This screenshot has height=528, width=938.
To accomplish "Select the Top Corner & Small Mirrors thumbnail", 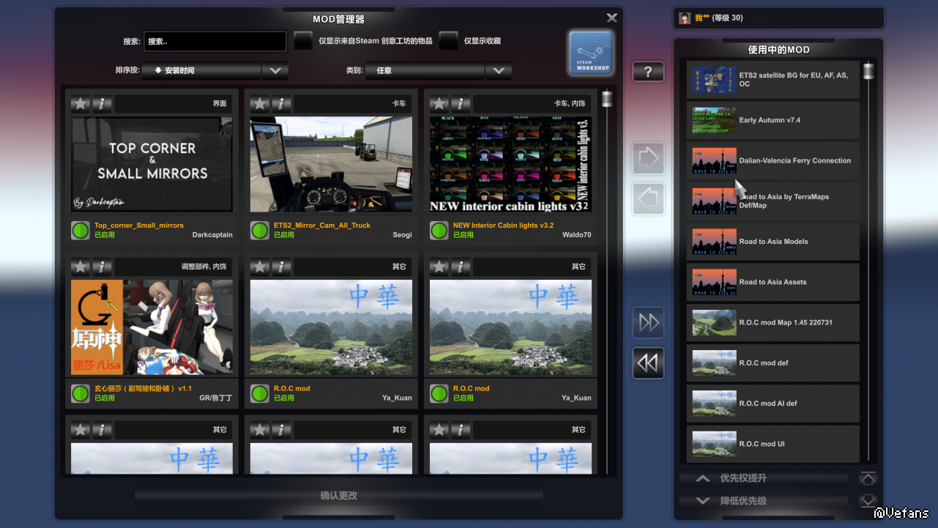I will [152, 165].
